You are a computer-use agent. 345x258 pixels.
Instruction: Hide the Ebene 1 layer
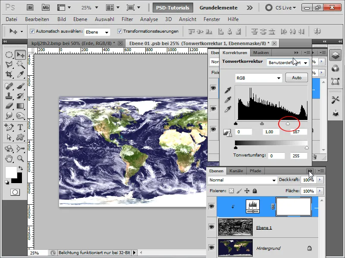211,227
